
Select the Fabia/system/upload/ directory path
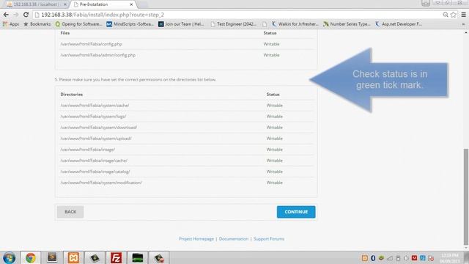[96, 139]
